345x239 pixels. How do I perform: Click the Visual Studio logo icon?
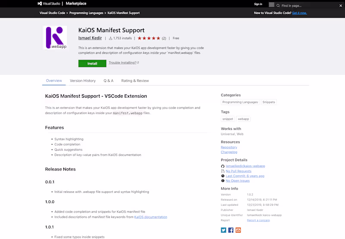[40, 3]
